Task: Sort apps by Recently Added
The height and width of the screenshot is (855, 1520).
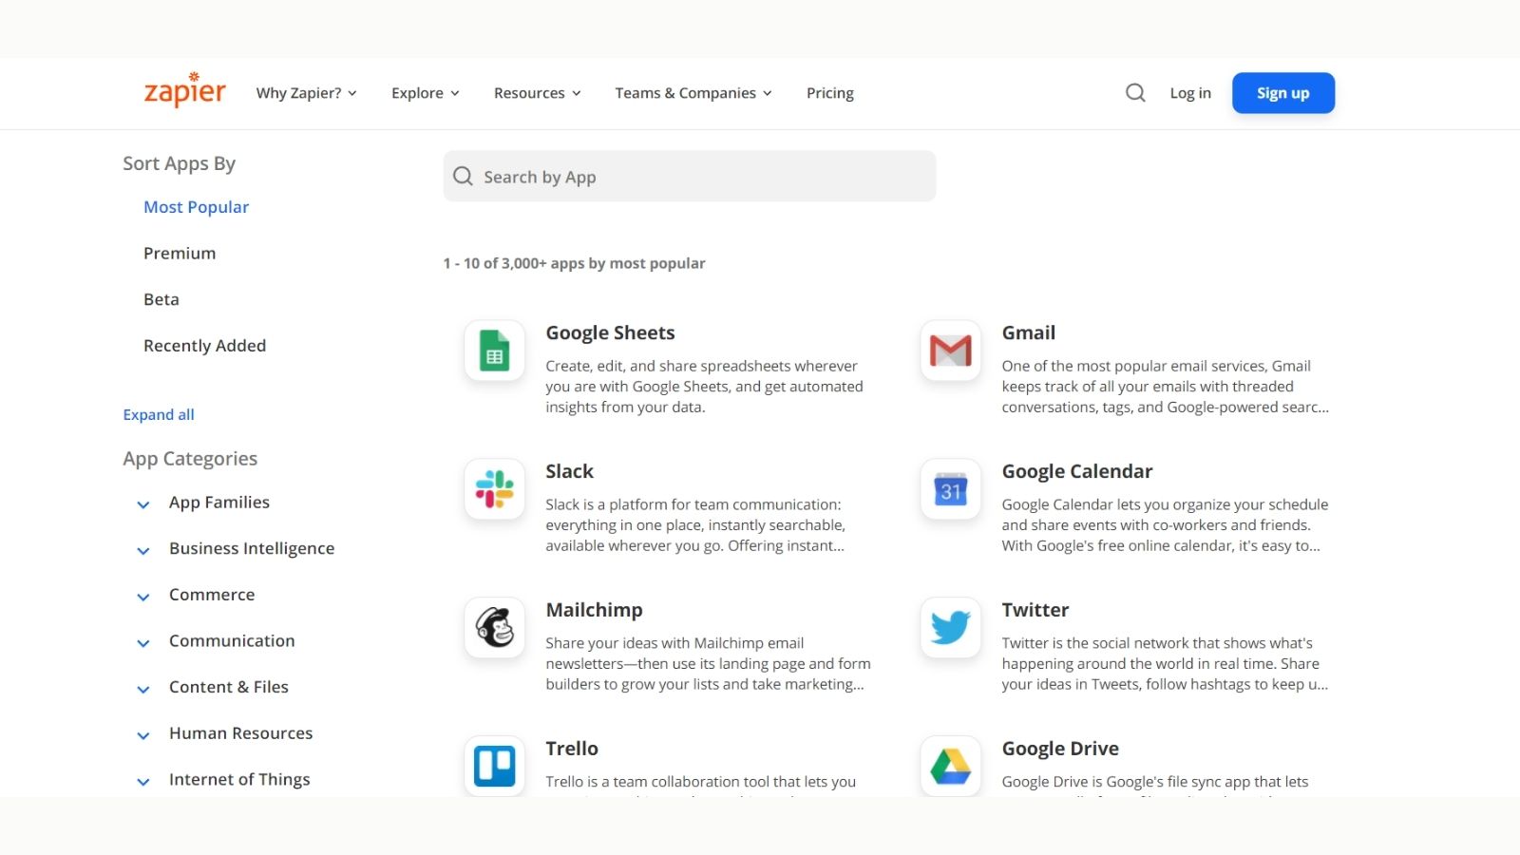Action: click(204, 346)
